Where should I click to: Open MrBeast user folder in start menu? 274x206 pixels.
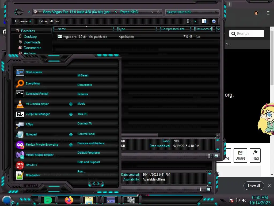tap(83, 75)
